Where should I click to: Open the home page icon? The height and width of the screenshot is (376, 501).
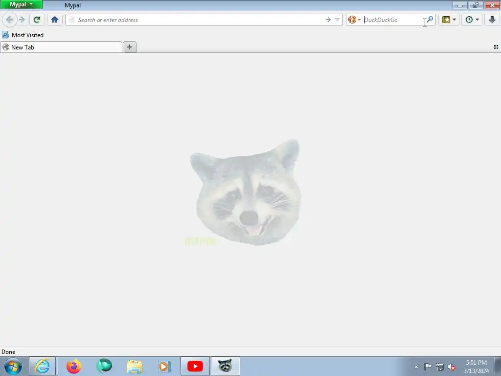55,20
